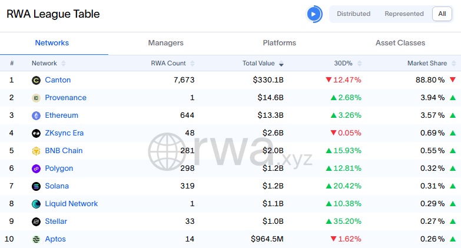Click the Solana logo icon
This screenshot has width=461, height=248.
tap(36, 186)
